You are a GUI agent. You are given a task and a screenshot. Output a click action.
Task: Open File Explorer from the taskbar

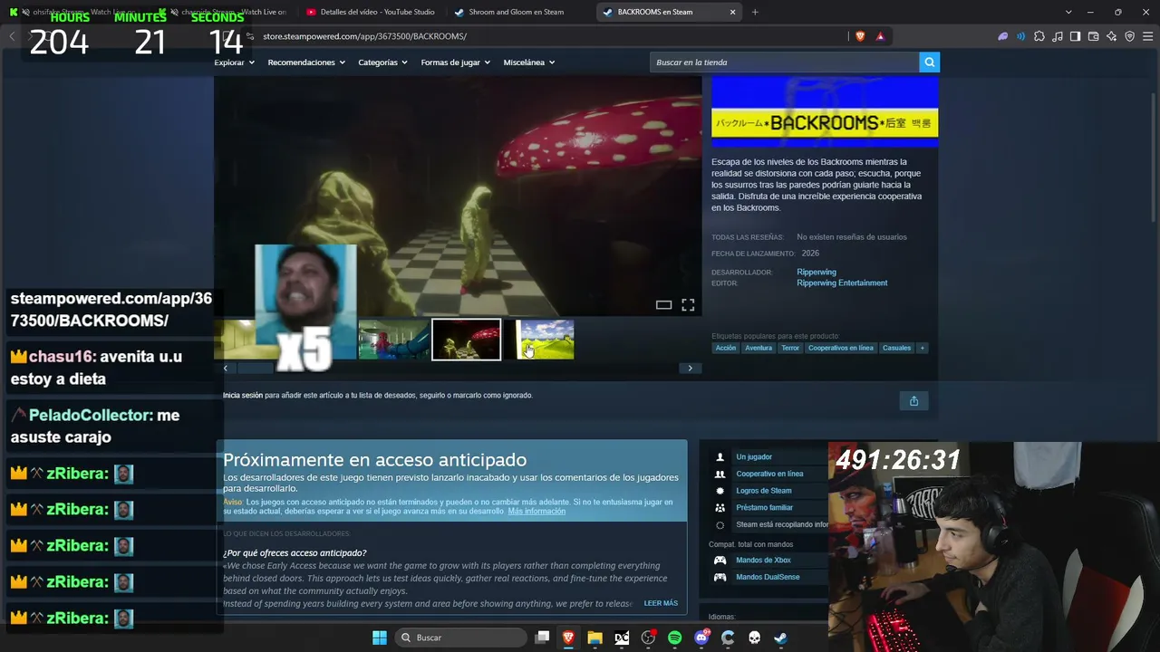[x=594, y=638]
